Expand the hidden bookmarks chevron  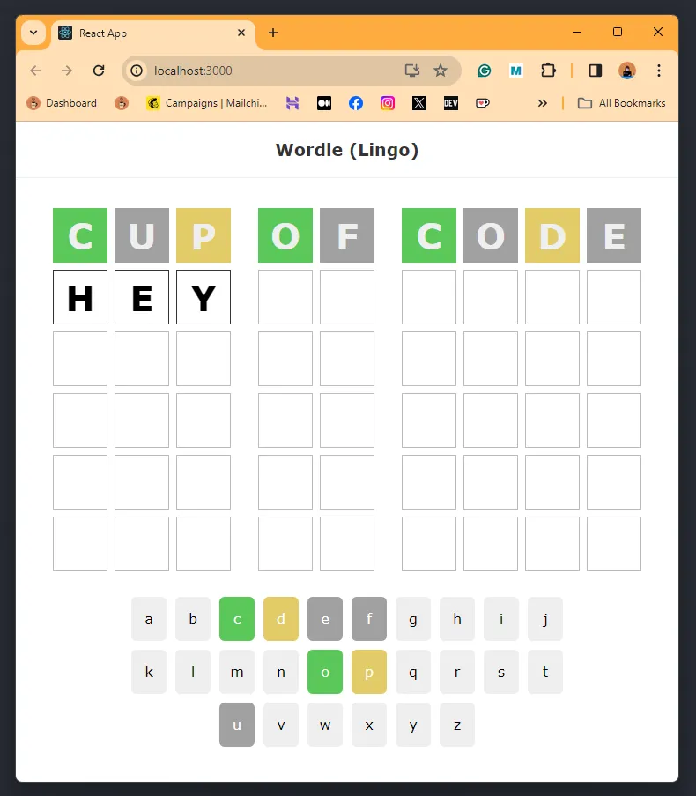pos(543,103)
